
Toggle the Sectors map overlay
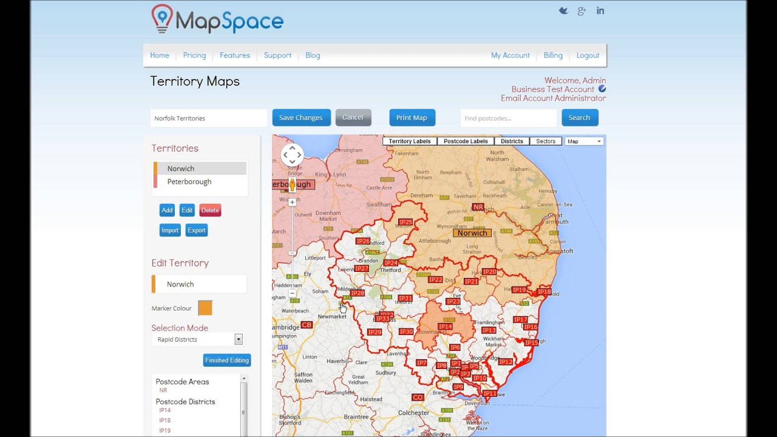[546, 141]
